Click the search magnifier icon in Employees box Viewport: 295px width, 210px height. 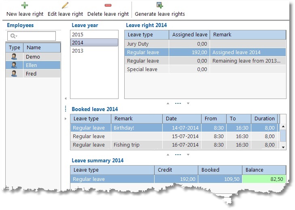pos(14,36)
